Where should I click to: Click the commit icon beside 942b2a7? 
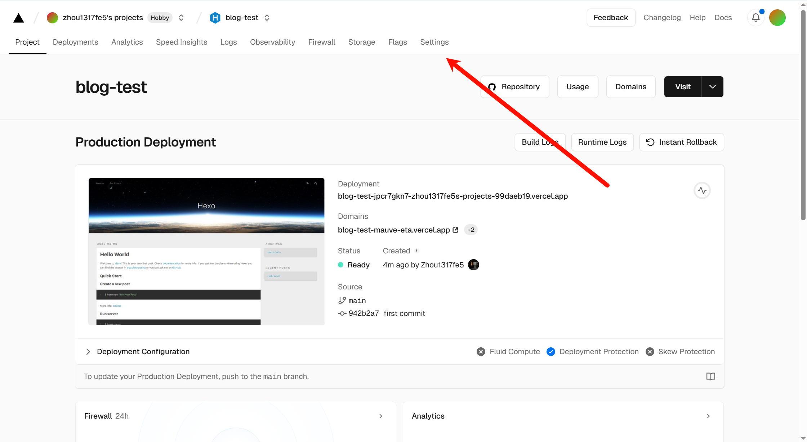pos(342,314)
